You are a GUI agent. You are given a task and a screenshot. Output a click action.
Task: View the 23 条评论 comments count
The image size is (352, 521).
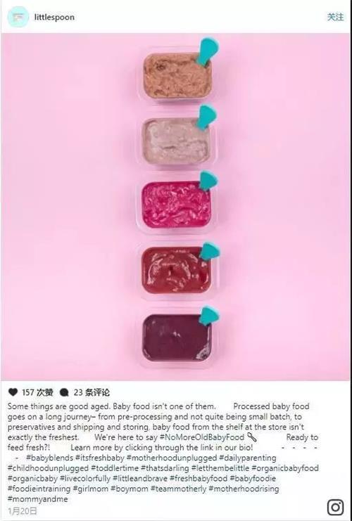point(92,392)
